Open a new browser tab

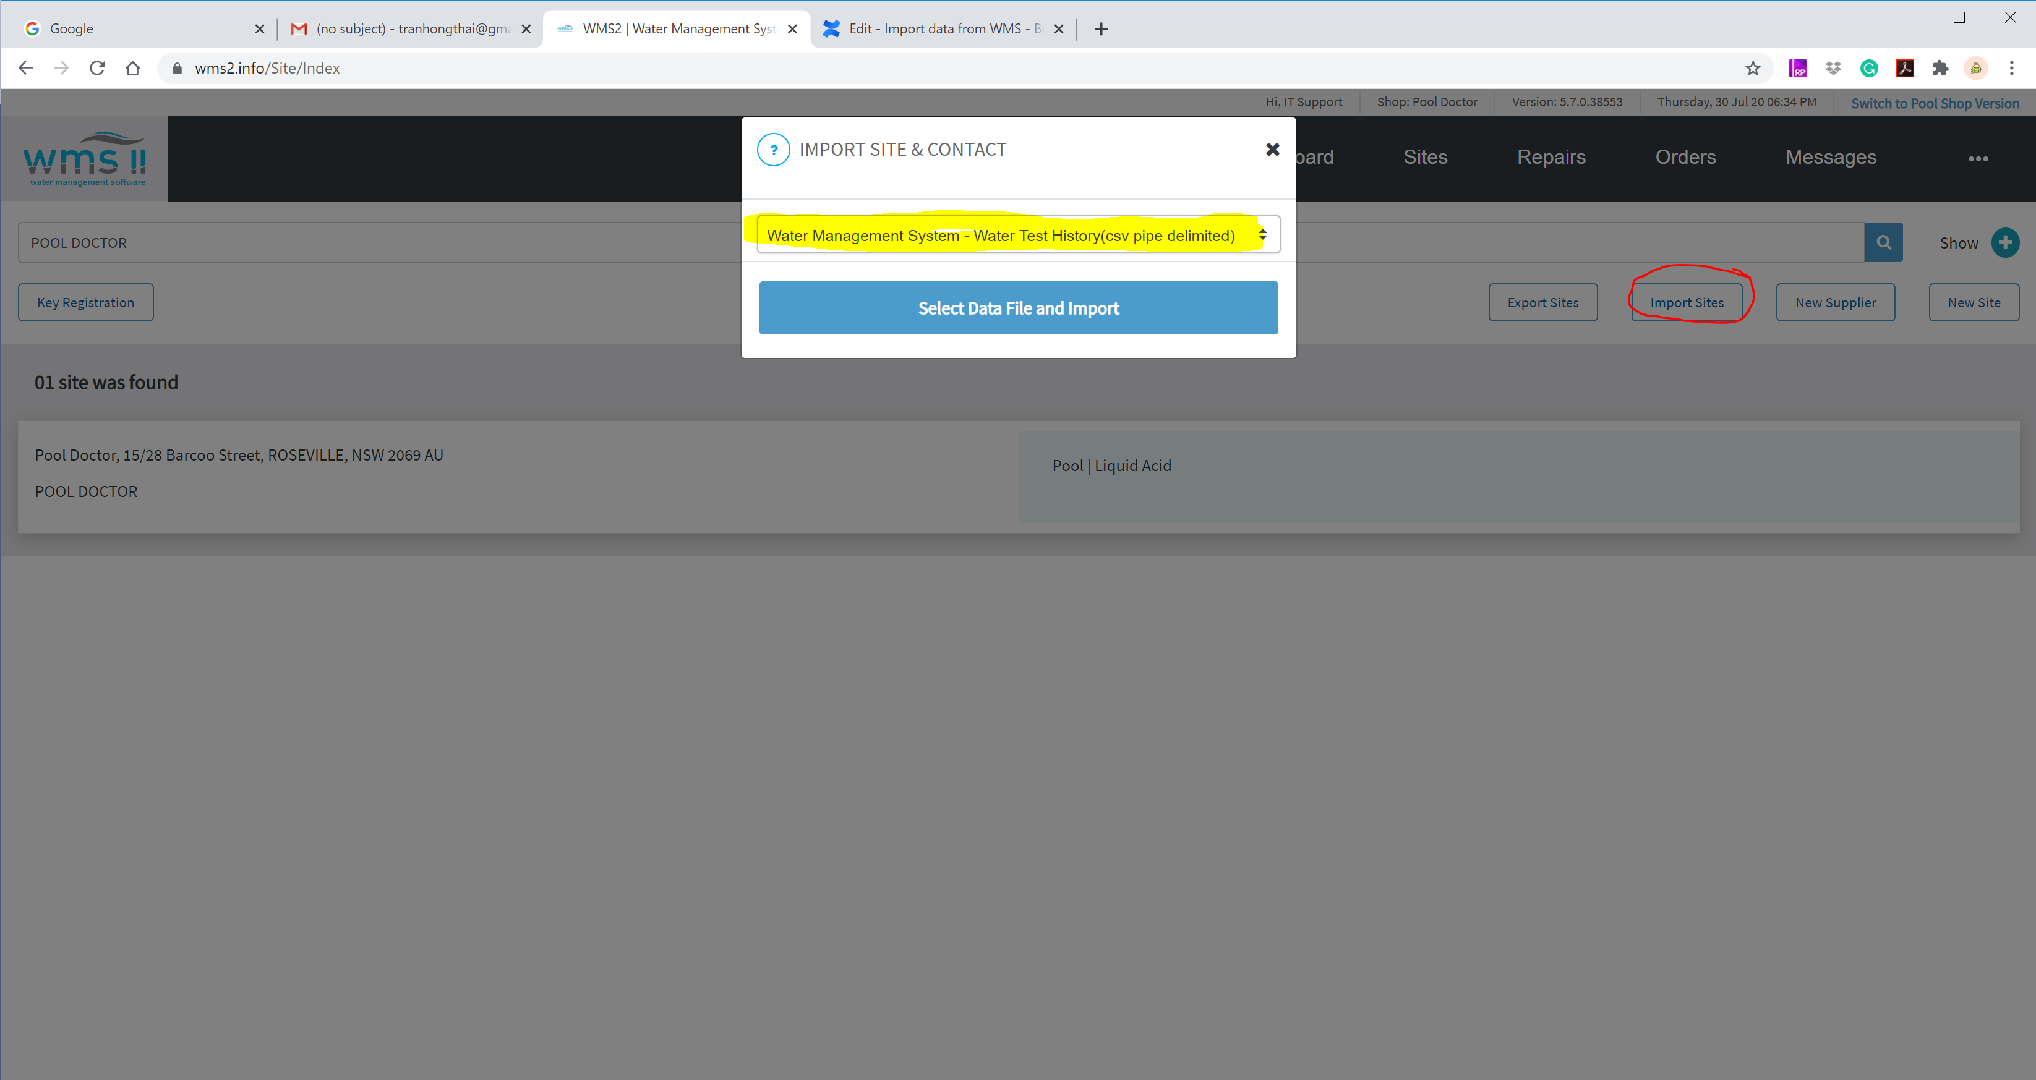[x=1101, y=29]
